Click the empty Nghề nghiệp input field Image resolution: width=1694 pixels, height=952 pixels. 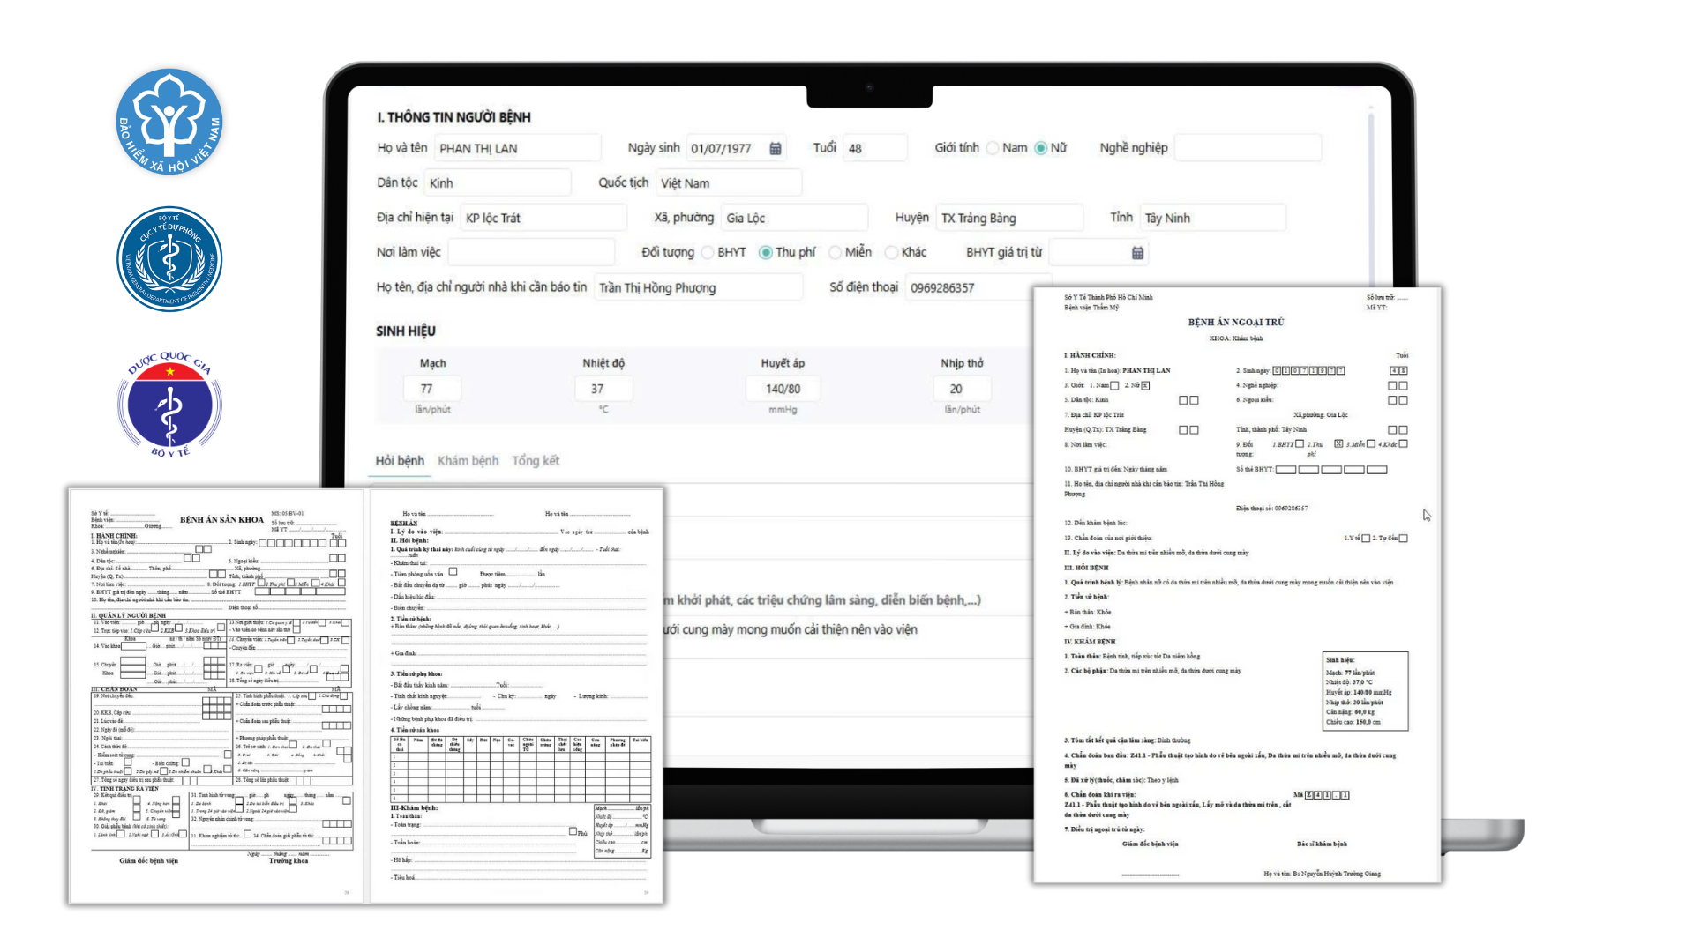point(1248,147)
